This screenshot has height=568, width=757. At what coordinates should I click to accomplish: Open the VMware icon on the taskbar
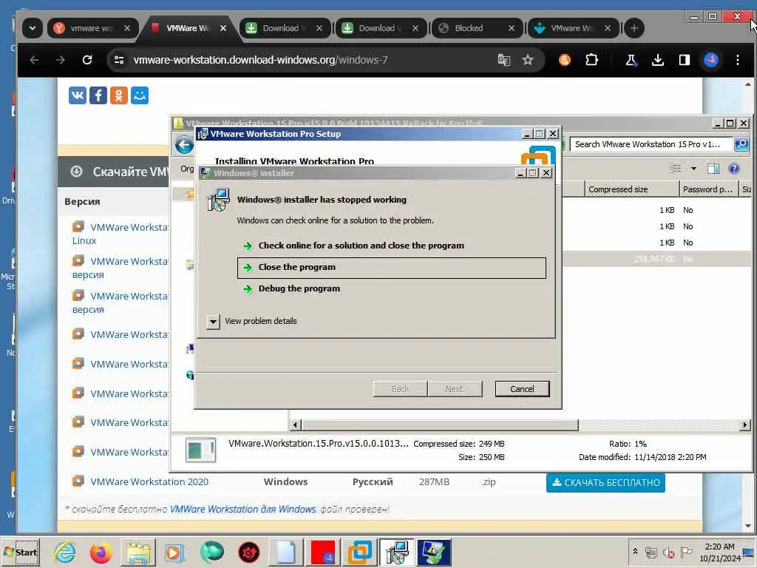[360, 552]
